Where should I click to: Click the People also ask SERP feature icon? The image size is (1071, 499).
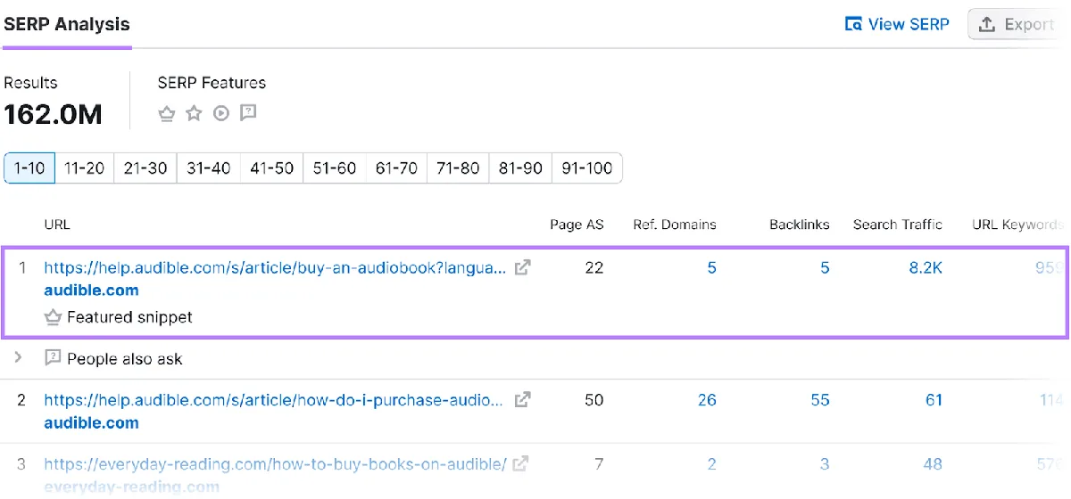tap(249, 113)
